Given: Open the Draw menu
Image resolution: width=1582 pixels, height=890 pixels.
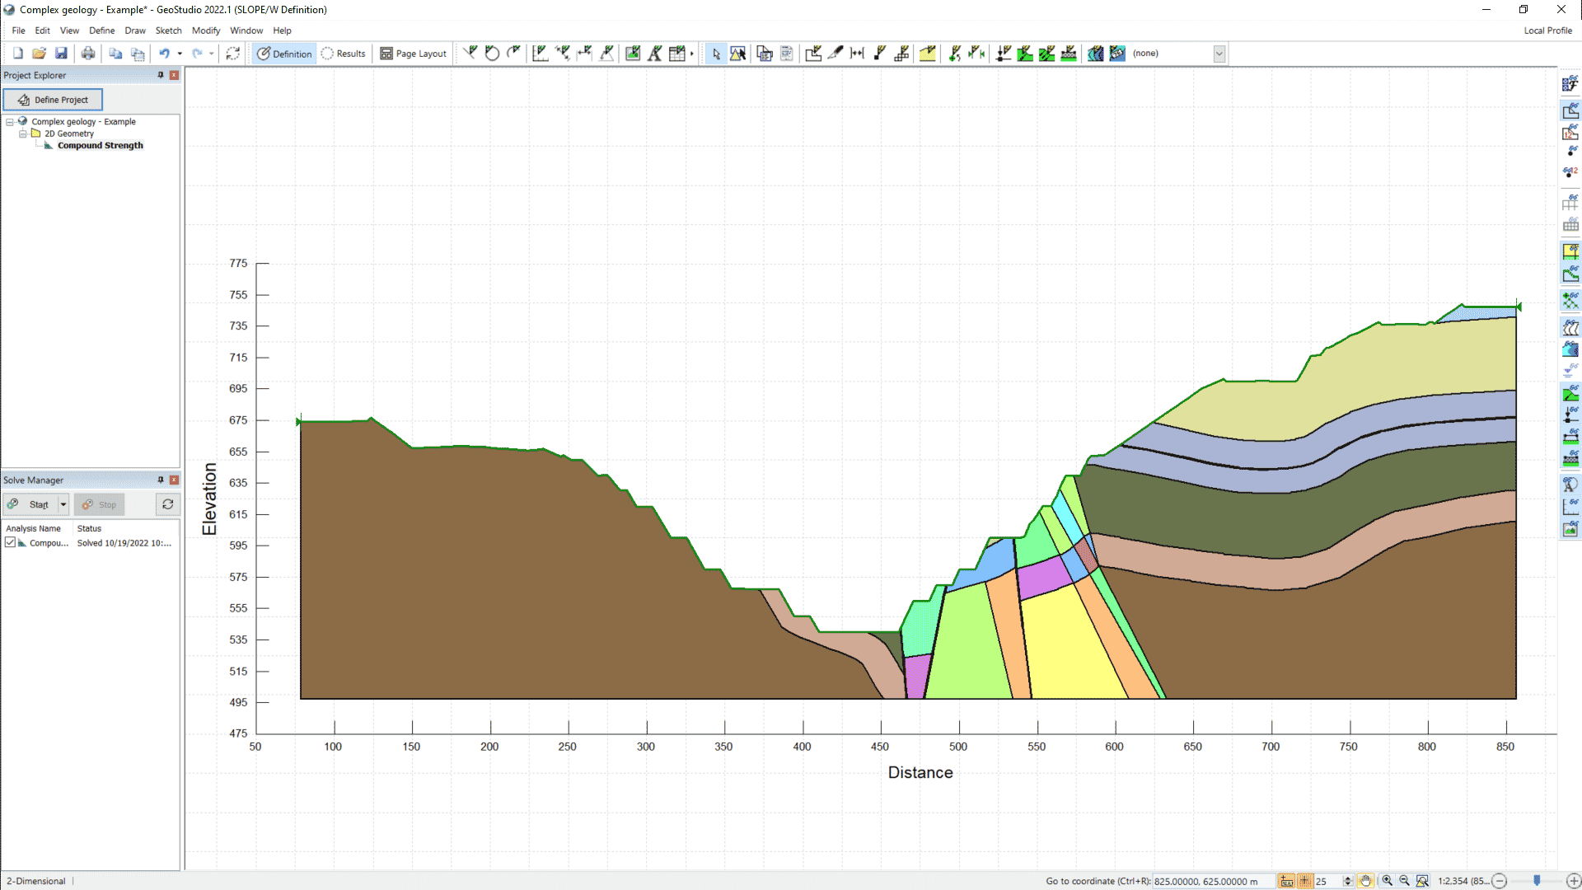Looking at the screenshot, I should pos(135,30).
